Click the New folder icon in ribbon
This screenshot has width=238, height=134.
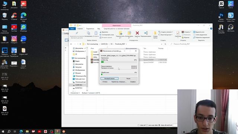(155, 33)
